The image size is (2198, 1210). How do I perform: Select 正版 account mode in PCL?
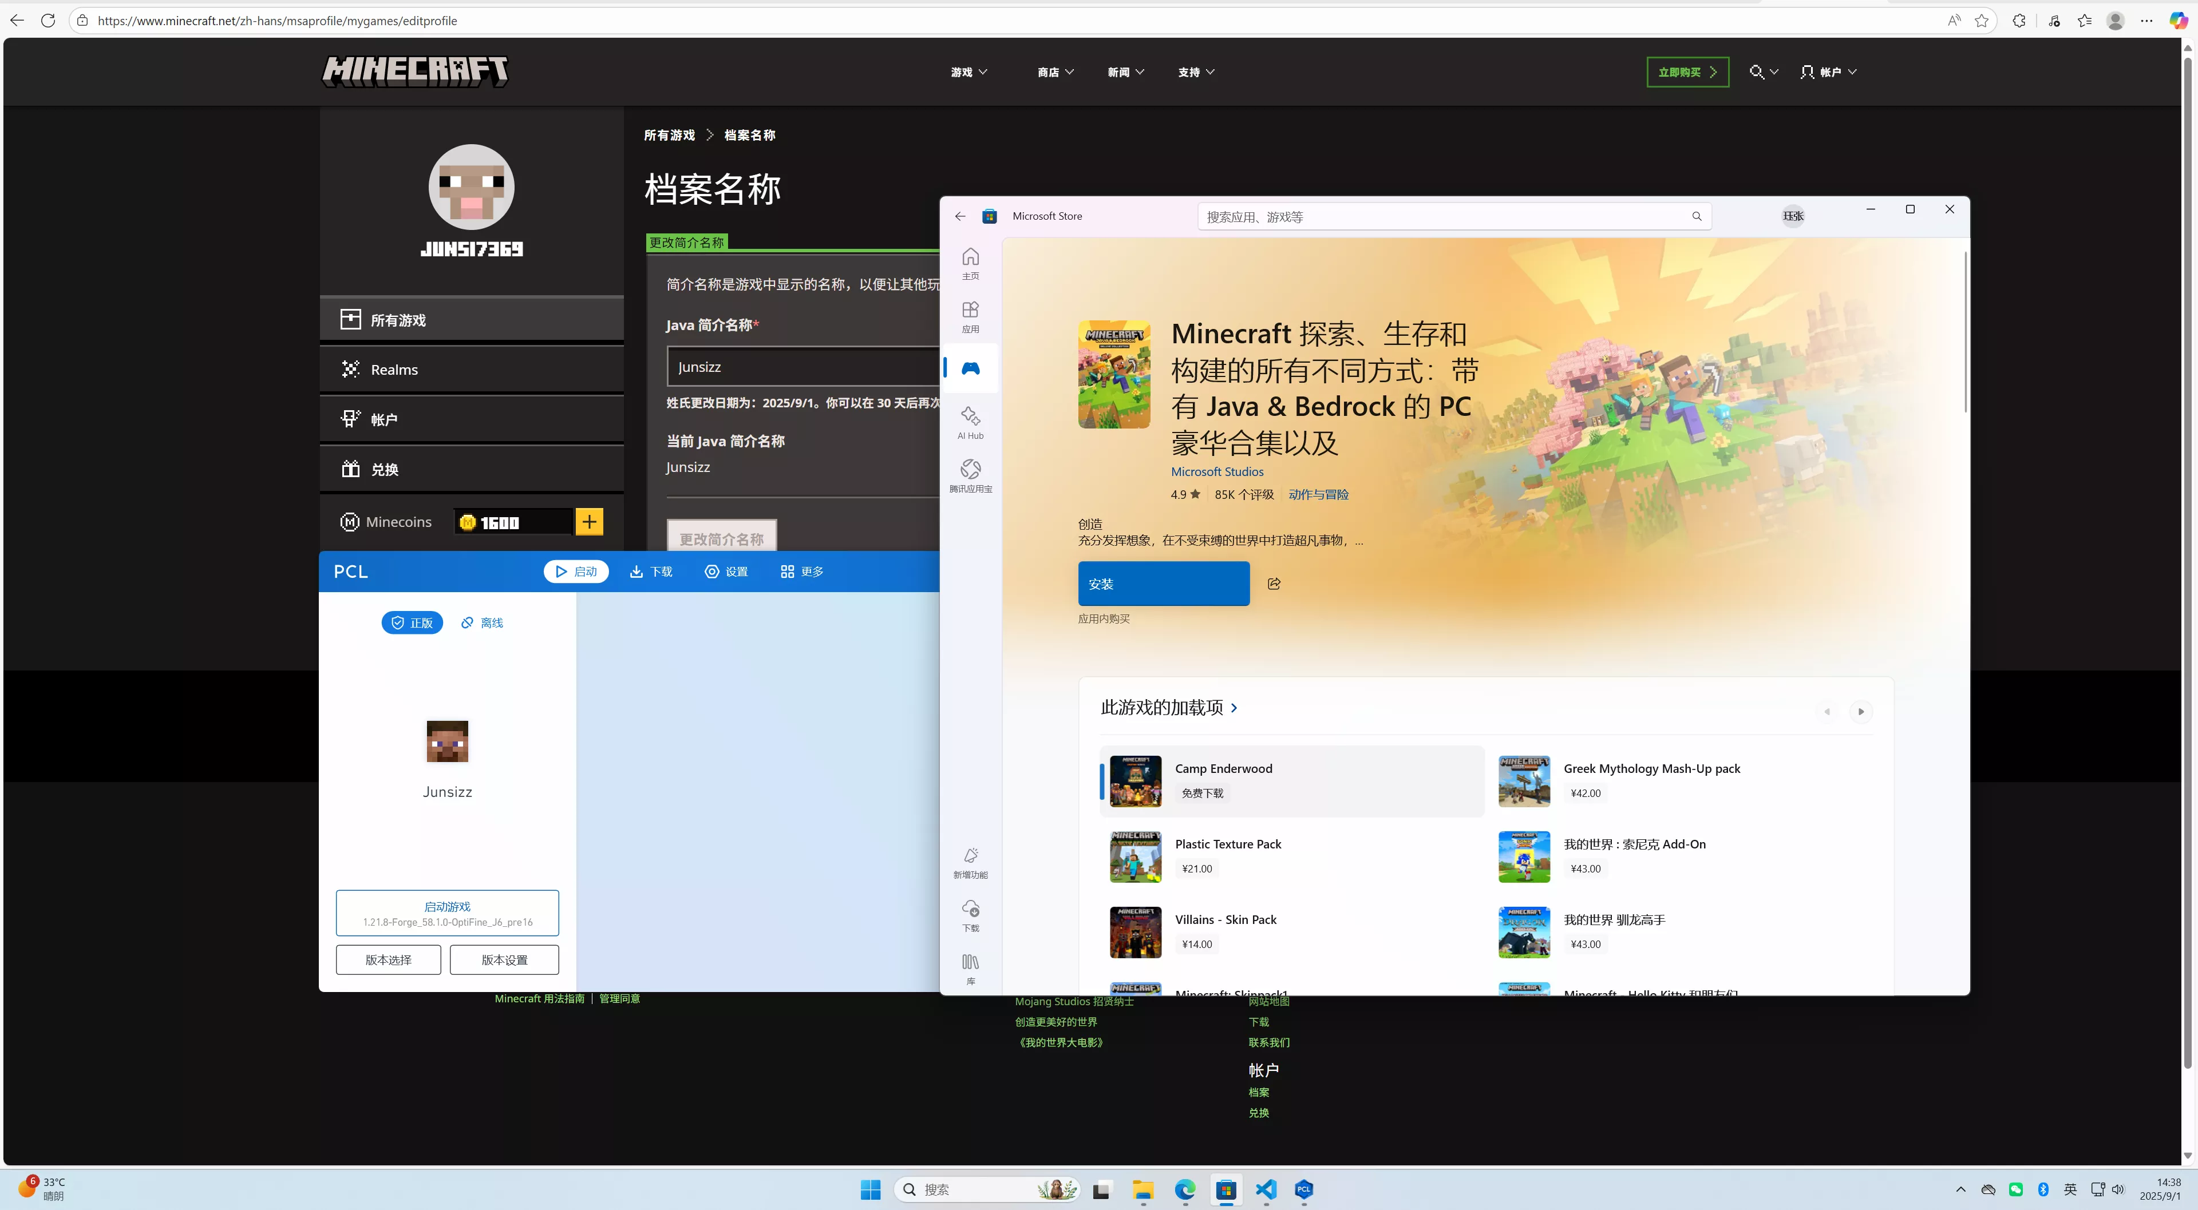(412, 624)
